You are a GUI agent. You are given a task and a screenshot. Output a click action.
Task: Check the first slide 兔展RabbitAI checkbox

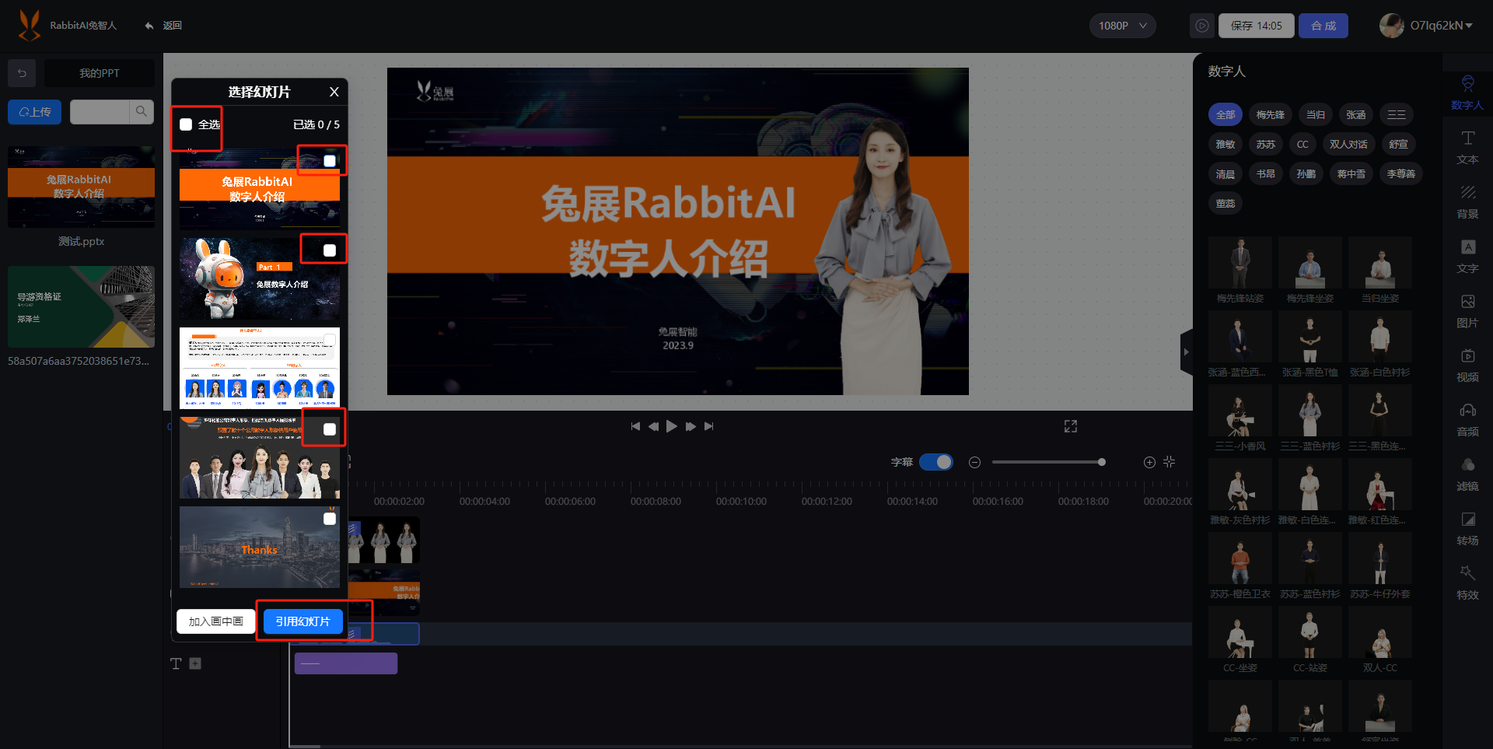[330, 161]
